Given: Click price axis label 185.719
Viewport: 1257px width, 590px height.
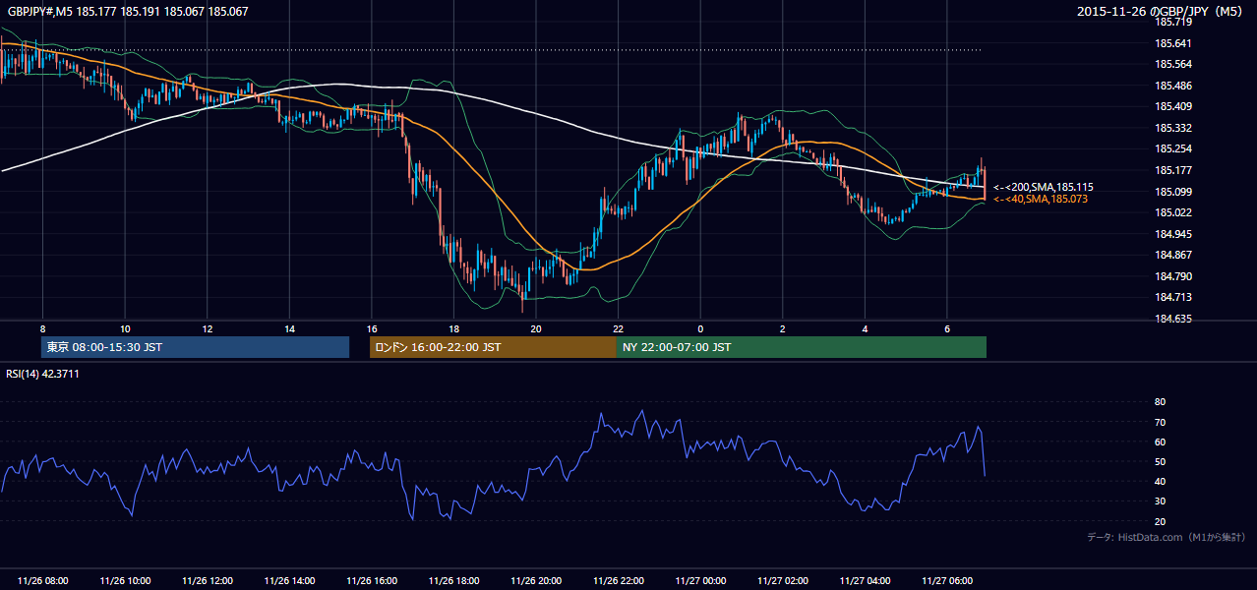Looking at the screenshot, I should (x=1173, y=22).
